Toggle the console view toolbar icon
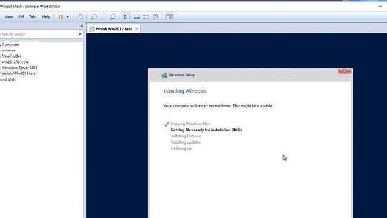The image size is (387, 218). [x=169, y=17]
